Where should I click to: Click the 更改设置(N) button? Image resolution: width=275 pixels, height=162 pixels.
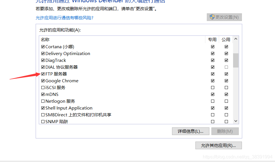224,17
